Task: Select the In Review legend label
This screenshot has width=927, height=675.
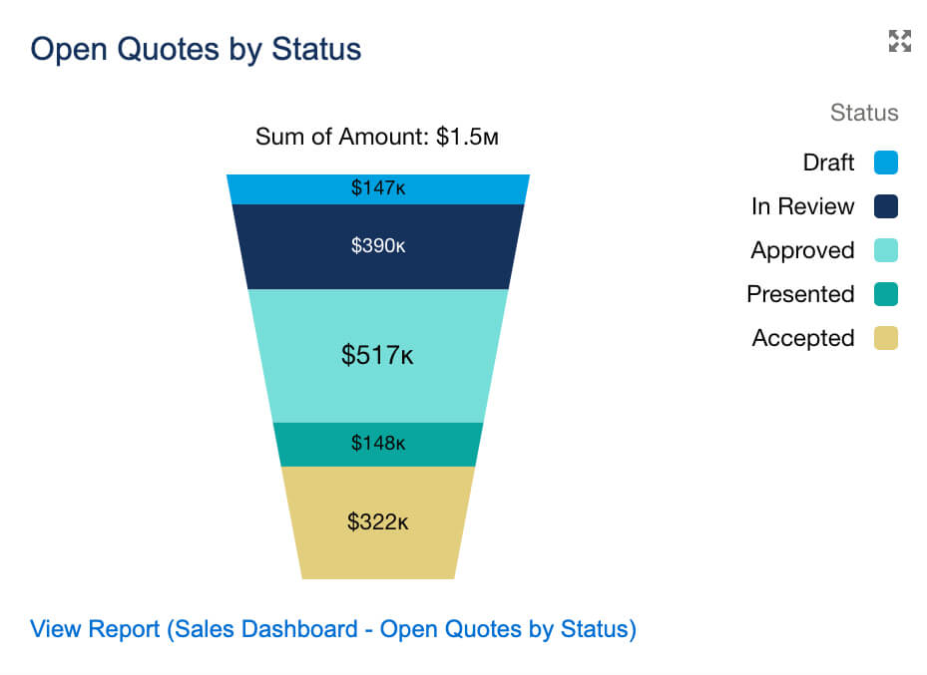Action: [802, 206]
